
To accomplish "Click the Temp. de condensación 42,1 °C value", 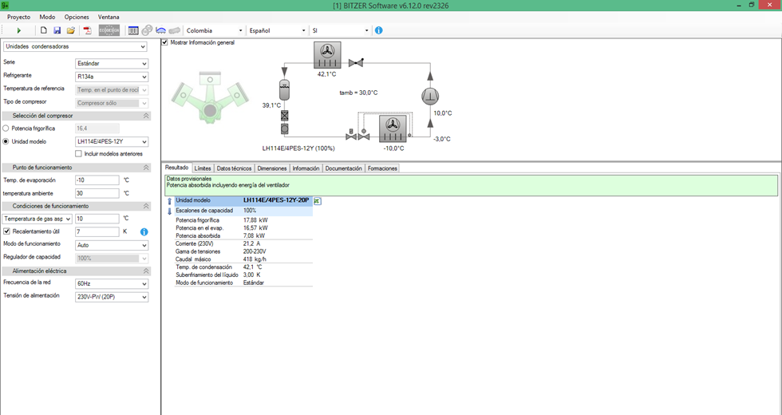I will point(253,267).
